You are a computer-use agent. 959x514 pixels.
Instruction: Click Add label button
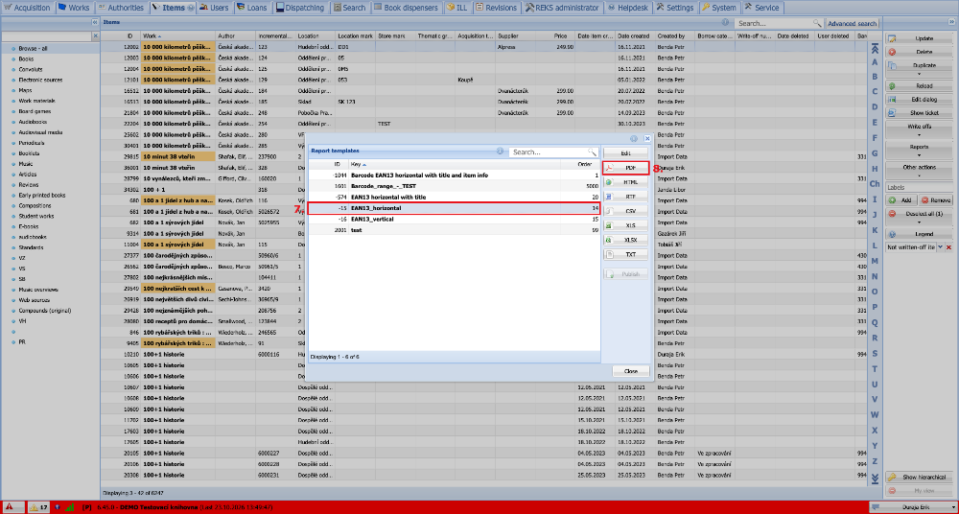click(901, 200)
